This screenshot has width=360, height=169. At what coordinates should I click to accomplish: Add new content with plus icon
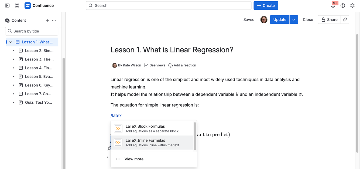[x=47, y=21]
